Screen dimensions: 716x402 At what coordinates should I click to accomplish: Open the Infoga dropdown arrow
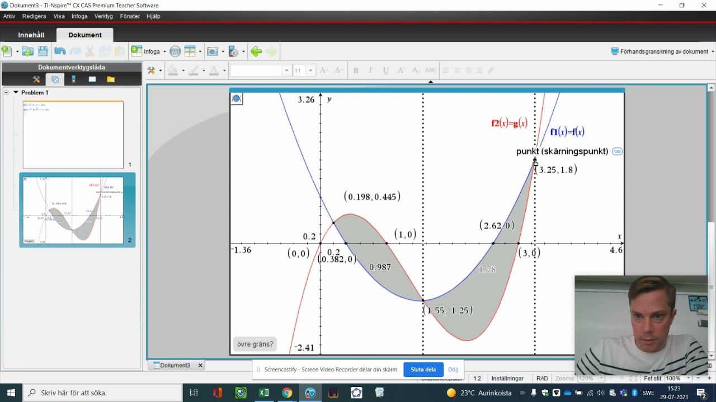coord(164,51)
